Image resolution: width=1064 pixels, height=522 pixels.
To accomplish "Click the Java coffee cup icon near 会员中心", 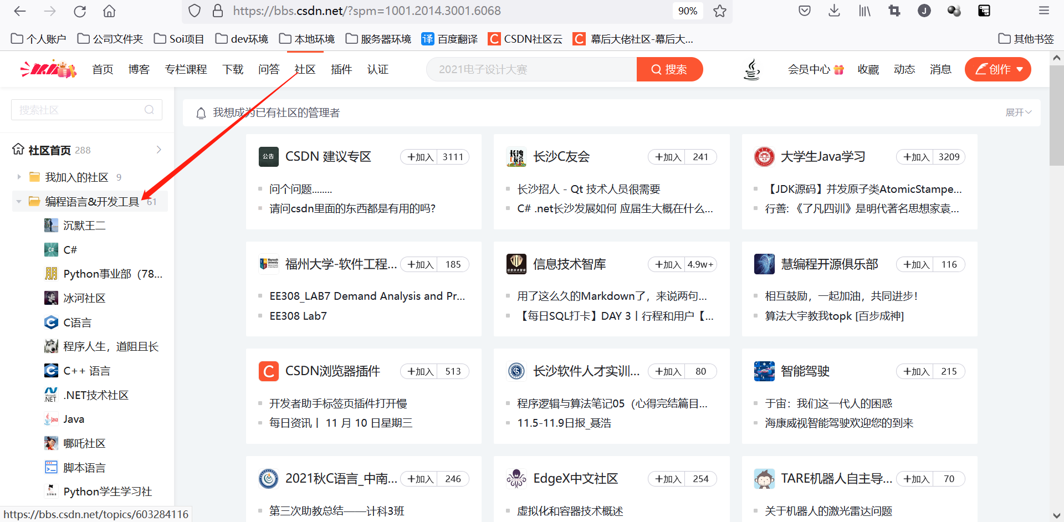I will 752,69.
